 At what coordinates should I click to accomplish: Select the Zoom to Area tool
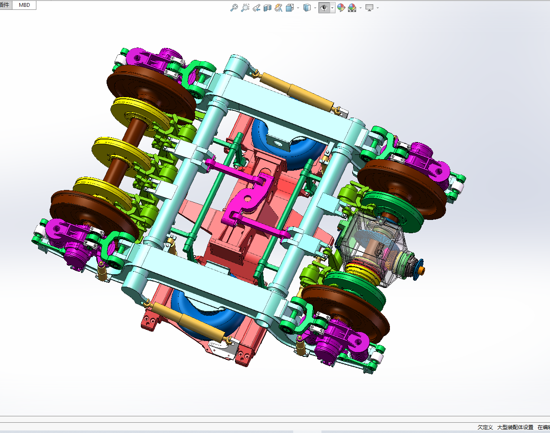click(245, 8)
